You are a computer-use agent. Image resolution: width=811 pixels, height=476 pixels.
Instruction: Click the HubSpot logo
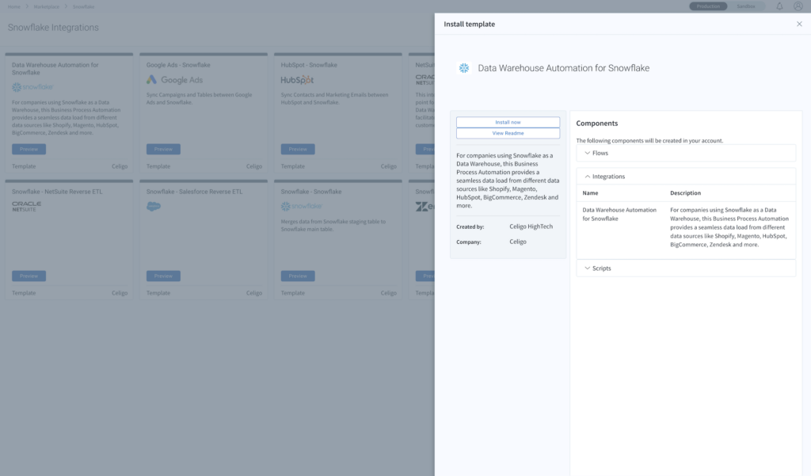coord(298,80)
